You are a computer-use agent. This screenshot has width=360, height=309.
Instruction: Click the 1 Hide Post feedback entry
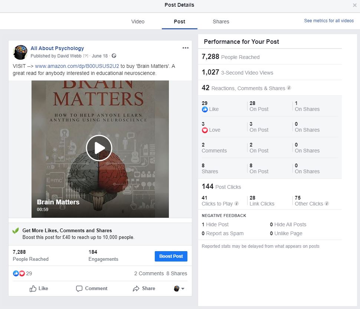(215, 224)
